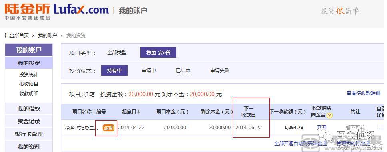Select the 申请失败 investment status
The image size is (387, 152).
click(220, 71)
